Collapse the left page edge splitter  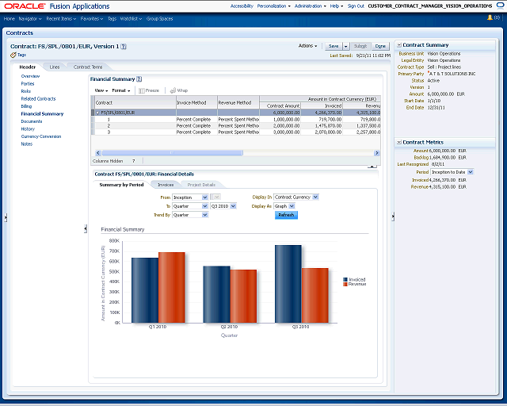(6, 217)
